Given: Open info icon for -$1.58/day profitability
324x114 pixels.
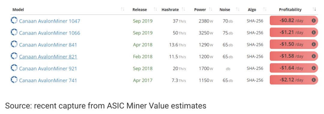Looking at the screenshot, I should (x=313, y=56).
